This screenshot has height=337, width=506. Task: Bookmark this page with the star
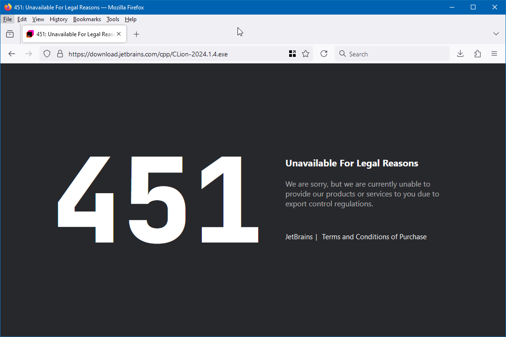[306, 54]
